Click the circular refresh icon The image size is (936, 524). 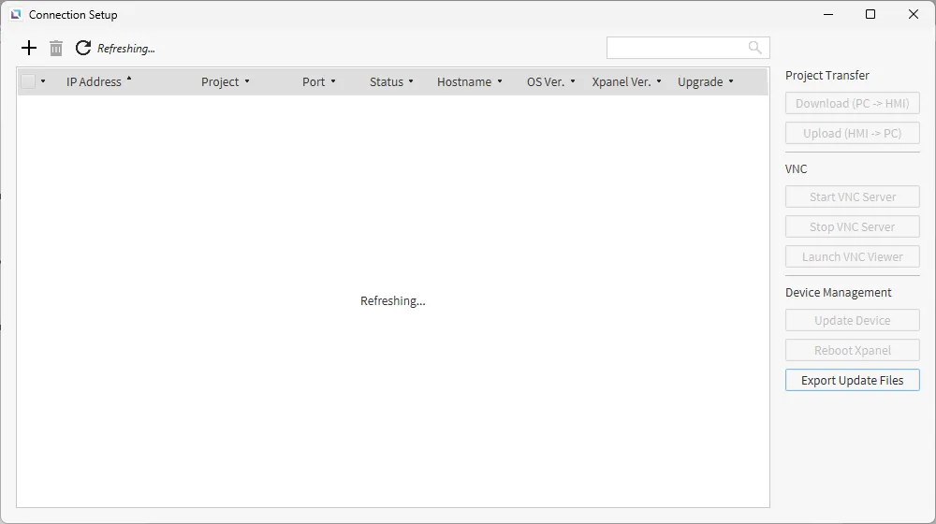[83, 48]
